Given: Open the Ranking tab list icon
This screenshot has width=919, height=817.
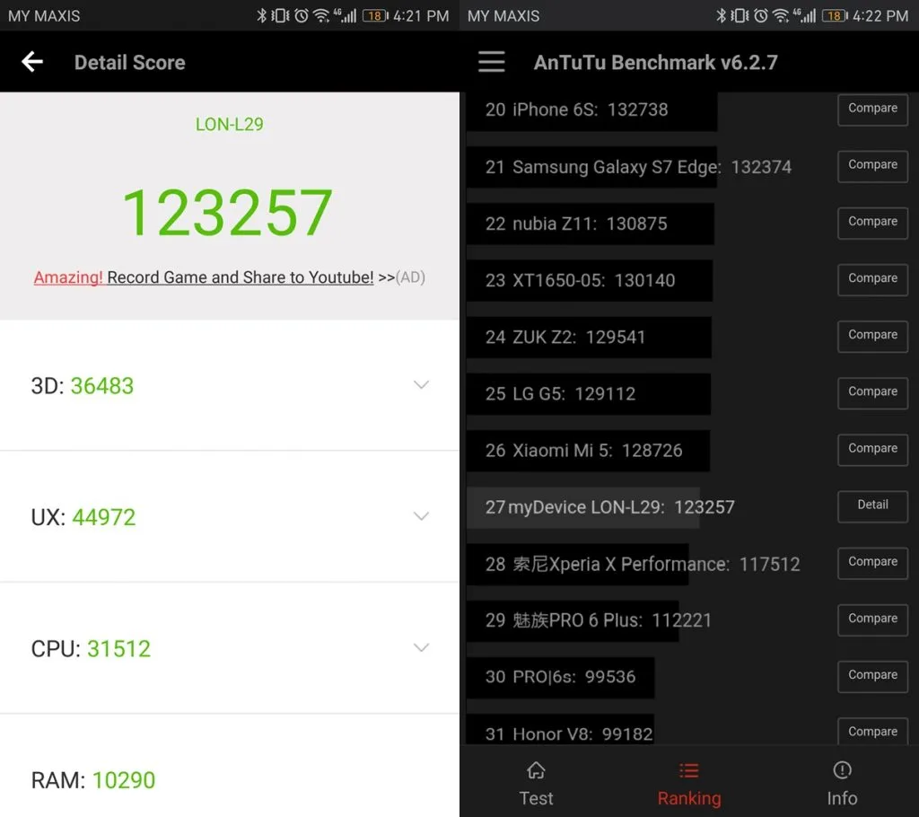Looking at the screenshot, I should (688, 770).
